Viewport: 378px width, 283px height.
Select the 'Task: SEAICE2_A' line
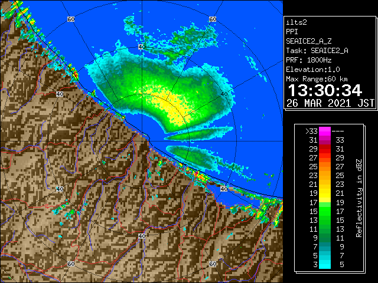[317, 51]
